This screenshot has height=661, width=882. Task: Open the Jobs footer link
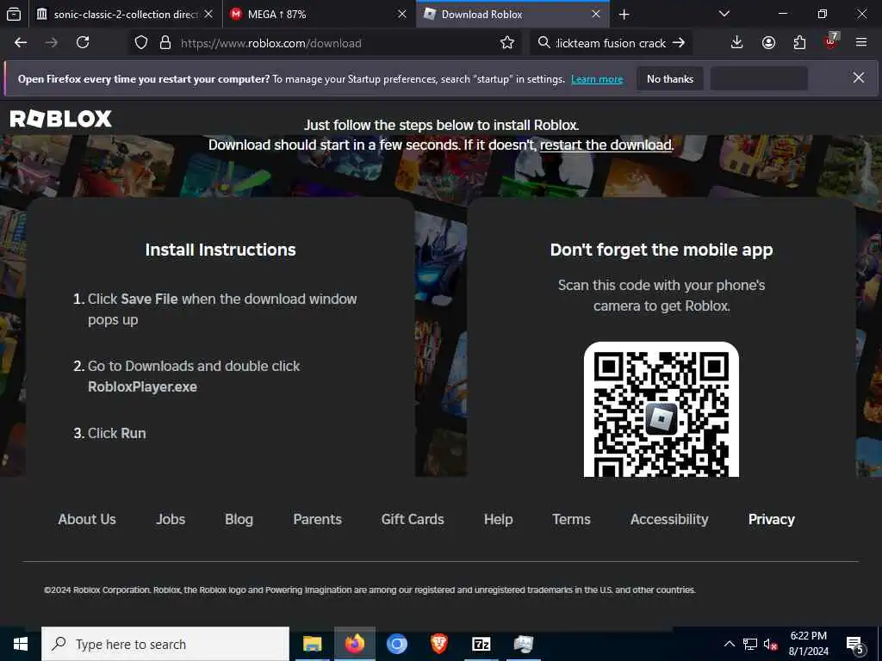(171, 519)
